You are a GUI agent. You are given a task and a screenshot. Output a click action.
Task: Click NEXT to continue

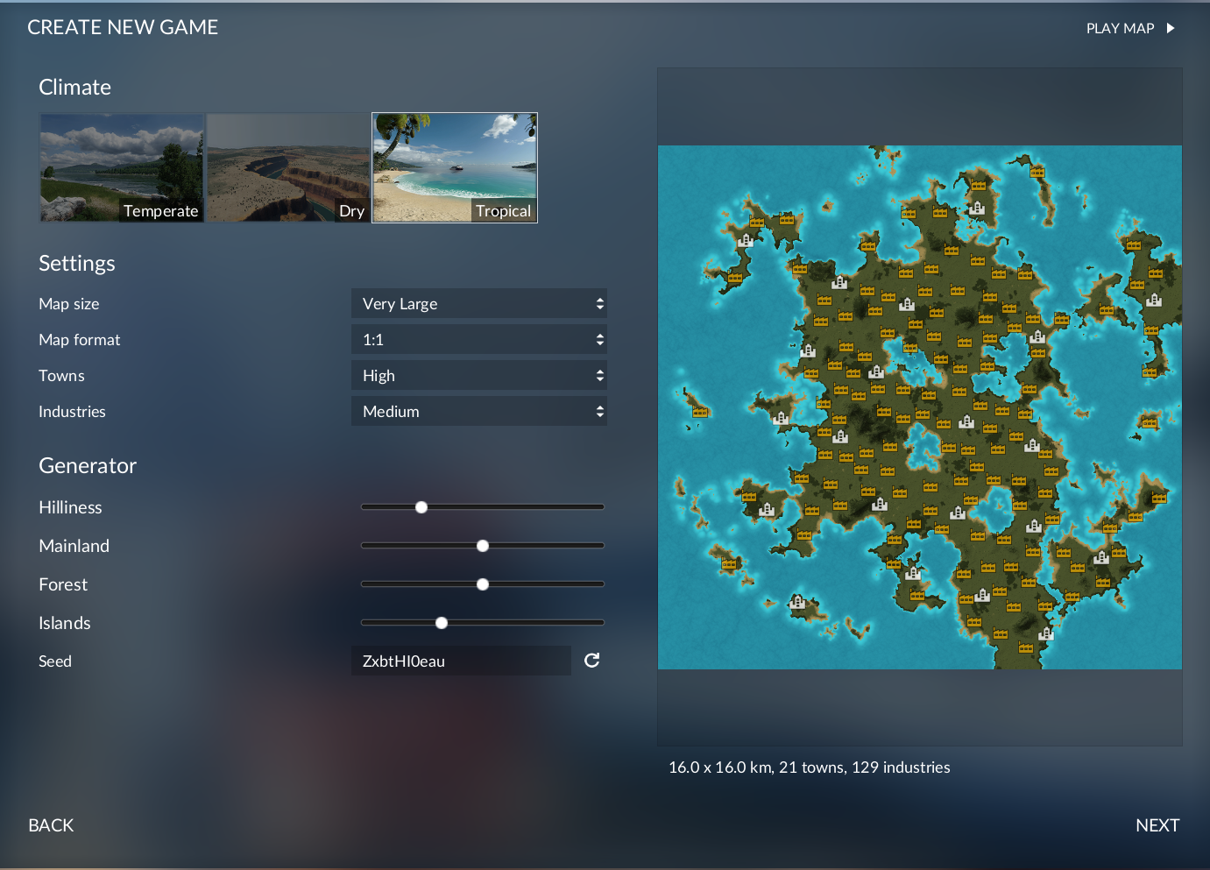click(x=1157, y=825)
